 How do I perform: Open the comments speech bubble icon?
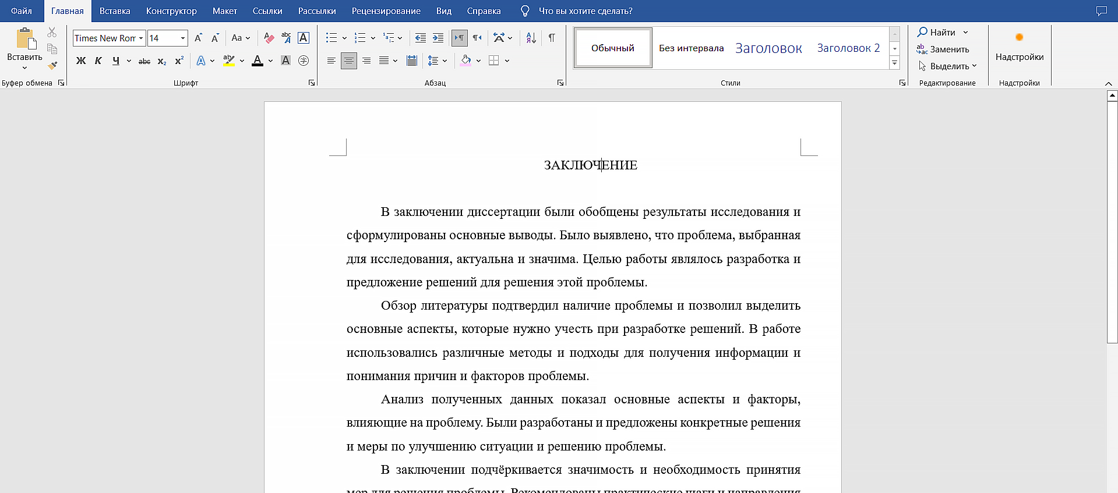tap(1101, 11)
